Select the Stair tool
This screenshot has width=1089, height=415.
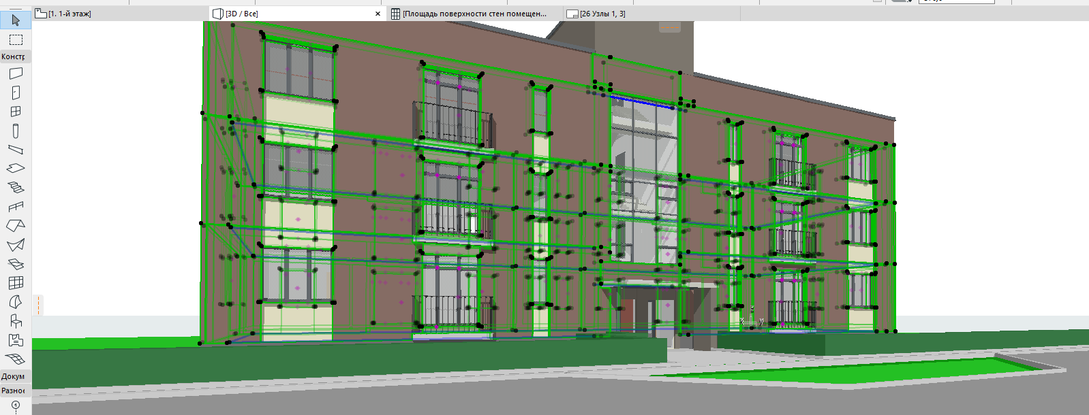[16, 187]
